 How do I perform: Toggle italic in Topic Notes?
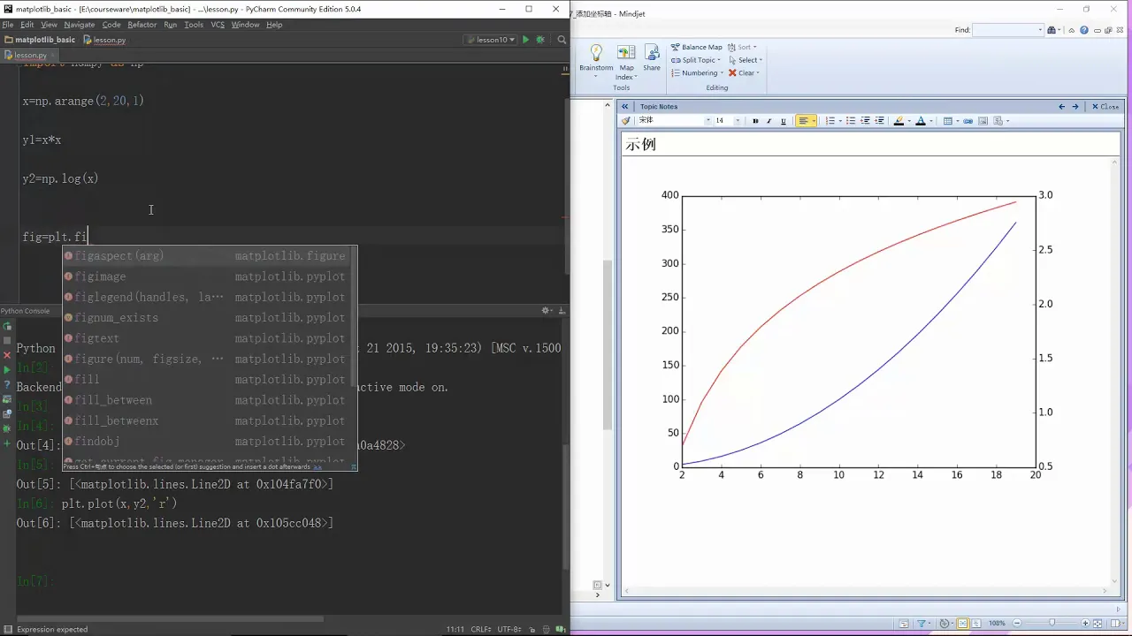click(x=769, y=121)
